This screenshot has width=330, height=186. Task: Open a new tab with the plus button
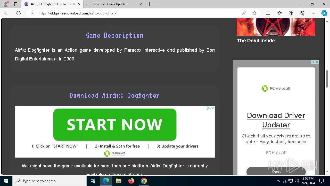pos(150,4)
